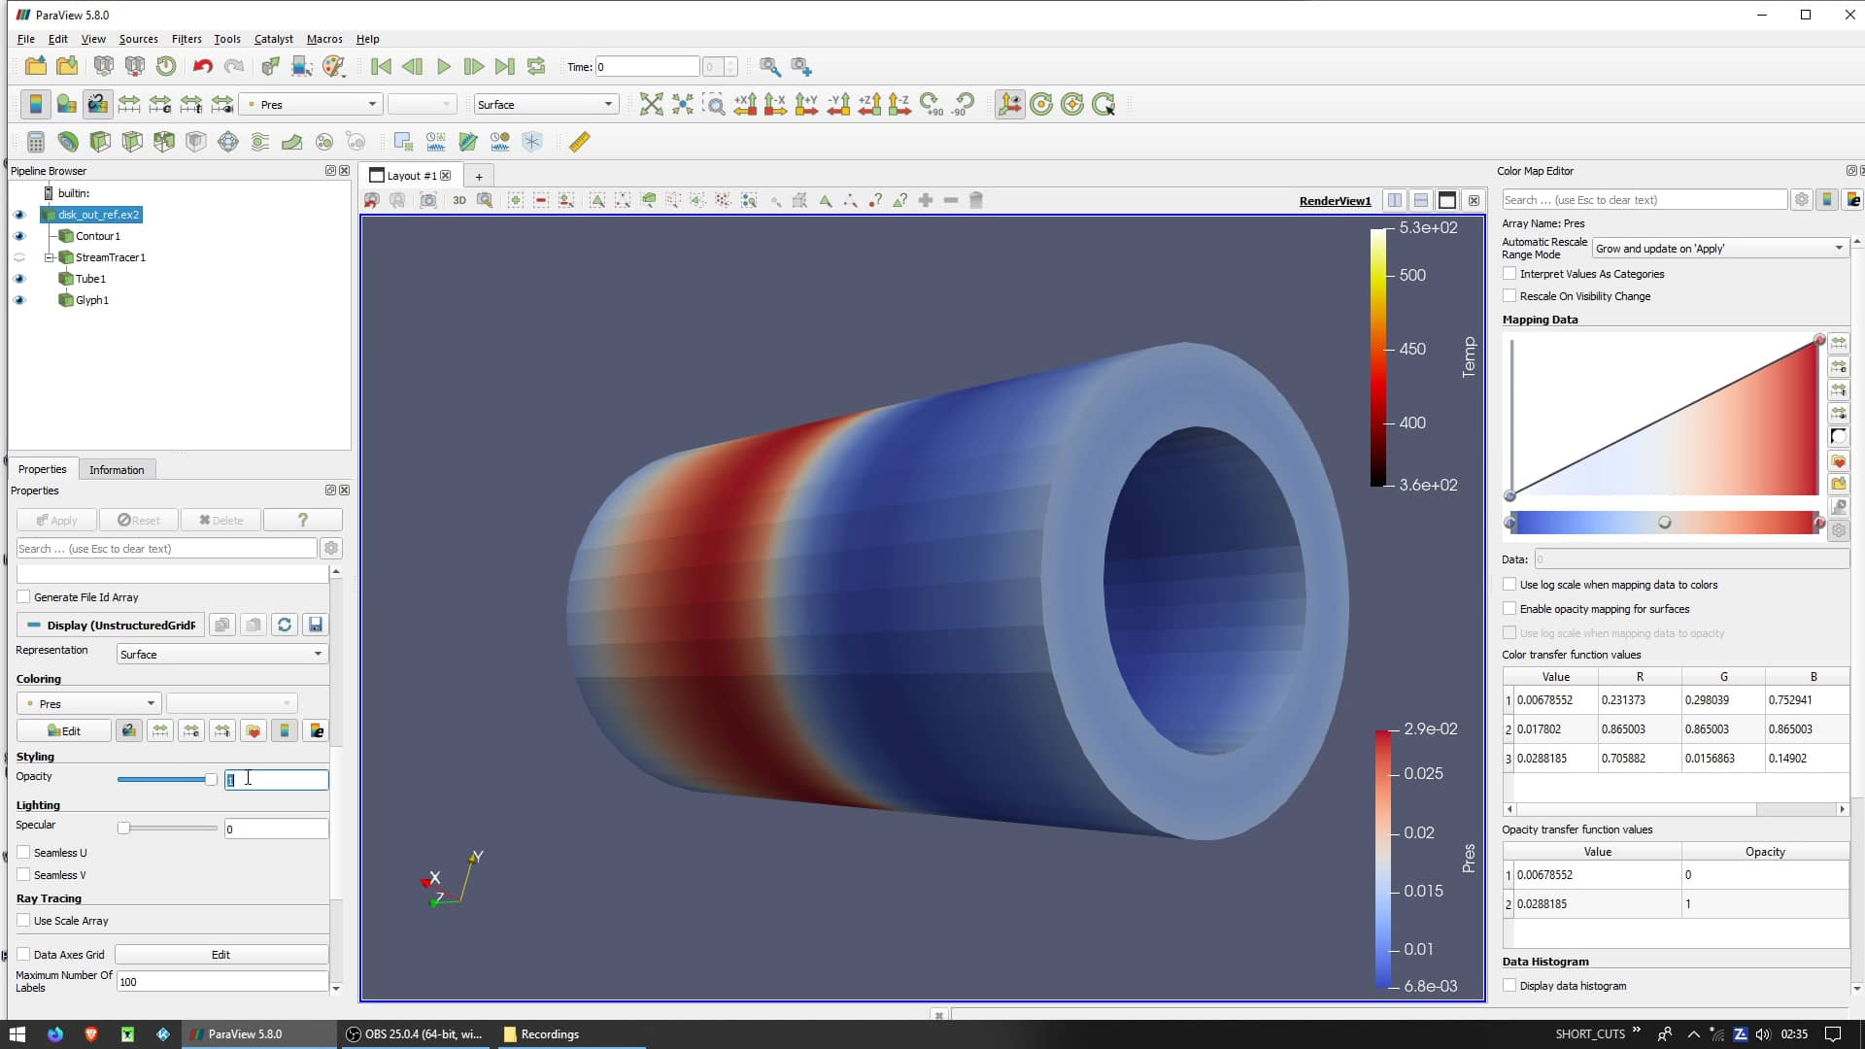Open the Representation dropdown showing Surface

tap(220, 654)
